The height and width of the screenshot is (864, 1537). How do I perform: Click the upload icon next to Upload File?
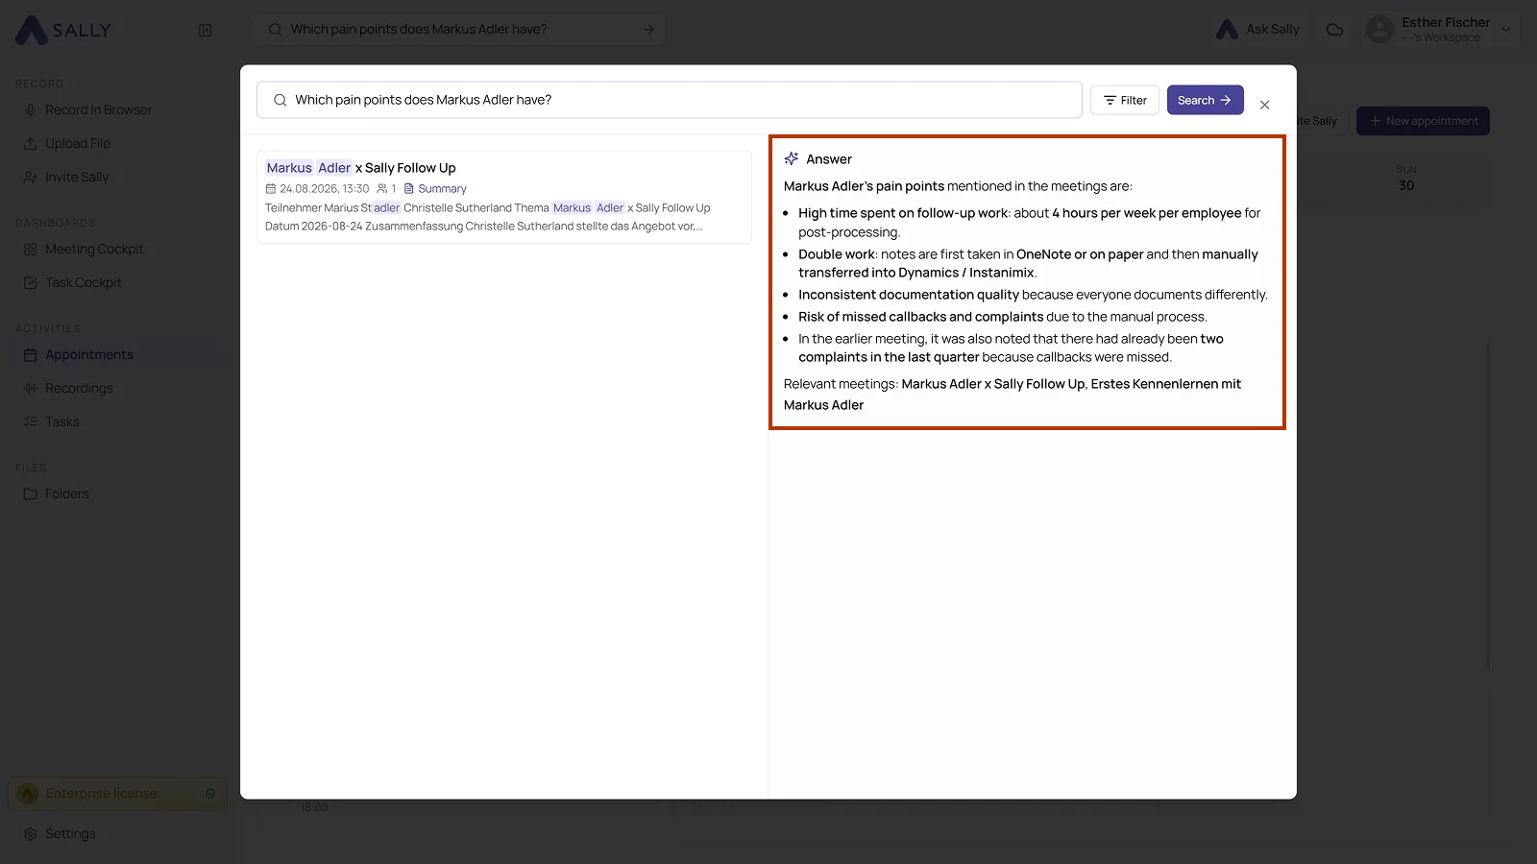pyautogui.click(x=30, y=143)
